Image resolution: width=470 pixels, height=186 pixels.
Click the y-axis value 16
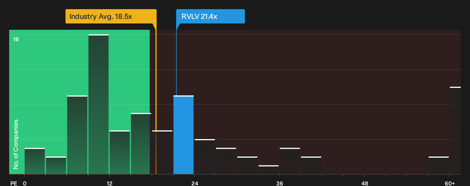click(16, 39)
